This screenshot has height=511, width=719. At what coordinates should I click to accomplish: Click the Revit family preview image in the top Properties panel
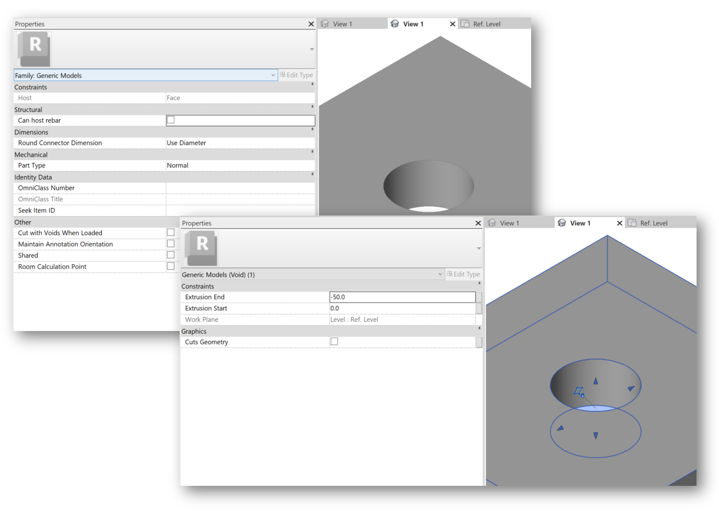coord(33,49)
